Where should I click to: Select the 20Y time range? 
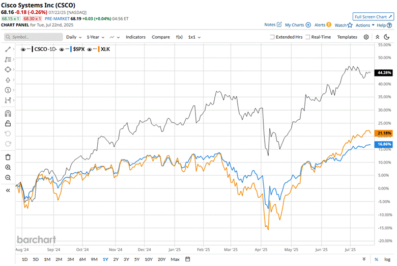coord(161,259)
